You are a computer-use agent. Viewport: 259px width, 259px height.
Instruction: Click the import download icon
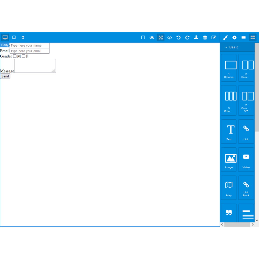click(x=196, y=38)
